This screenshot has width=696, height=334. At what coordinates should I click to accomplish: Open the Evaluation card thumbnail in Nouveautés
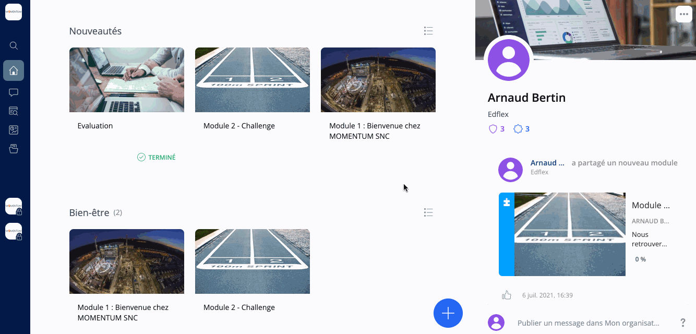click(127, 80)
